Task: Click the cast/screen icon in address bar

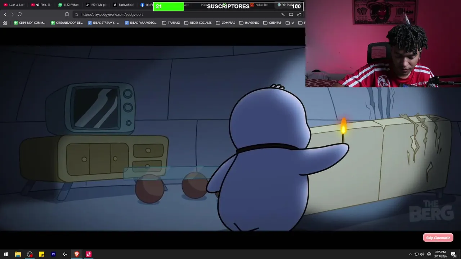Action: tap(291, 14)
